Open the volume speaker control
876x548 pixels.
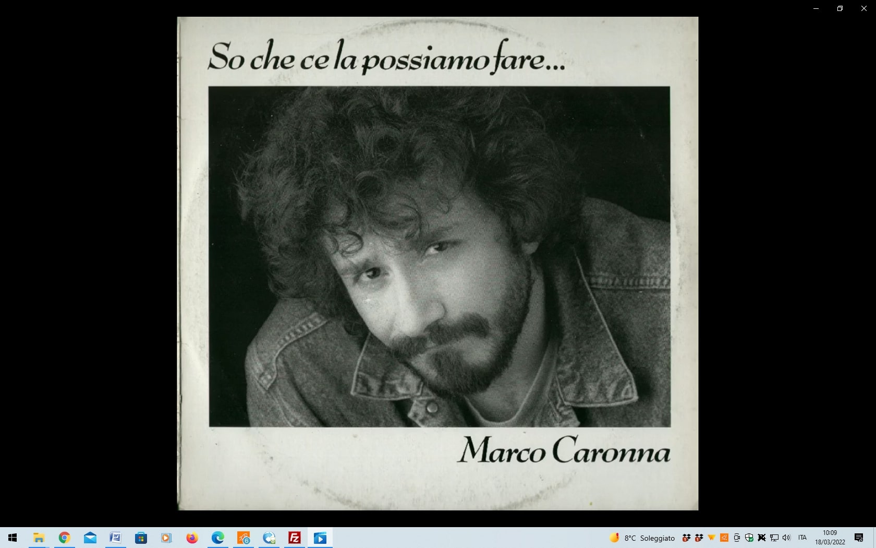pyautogui.click(x=786, y=538)
